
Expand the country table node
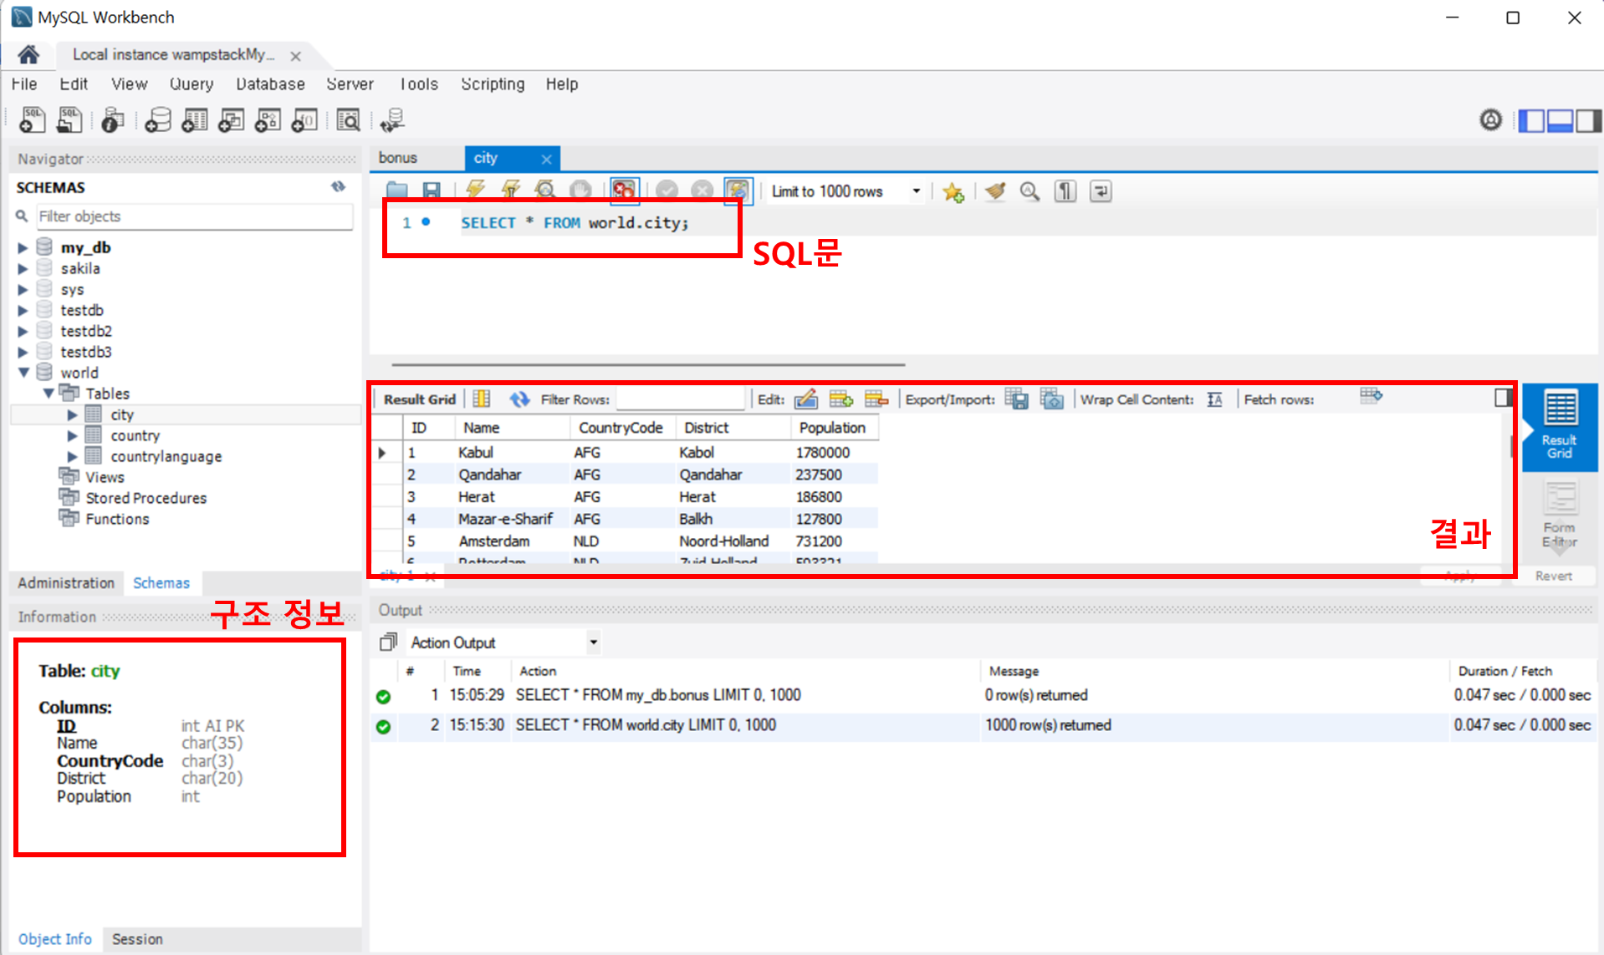tap(73, 435)
